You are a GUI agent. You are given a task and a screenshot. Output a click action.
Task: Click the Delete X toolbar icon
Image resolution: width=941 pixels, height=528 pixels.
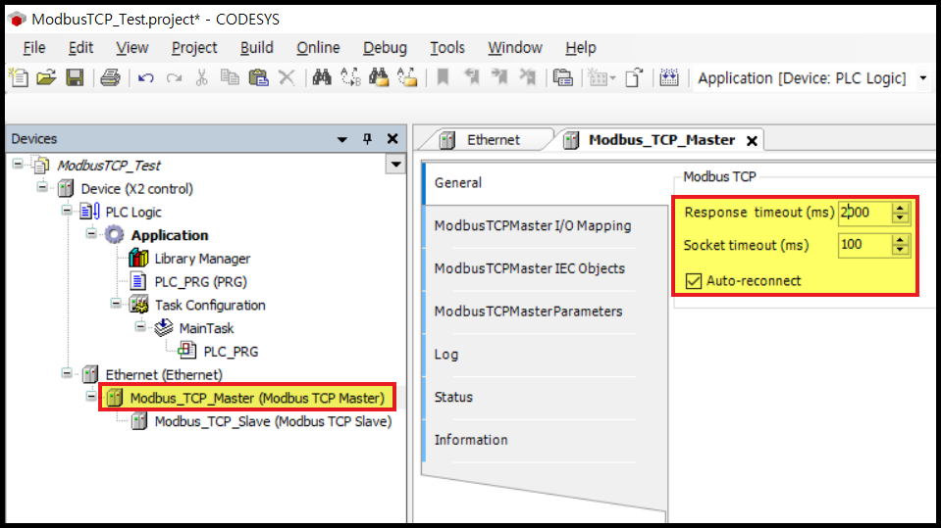pyautogui.click(x=287, y=77)
